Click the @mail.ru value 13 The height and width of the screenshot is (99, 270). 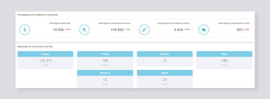pos(105,80)
